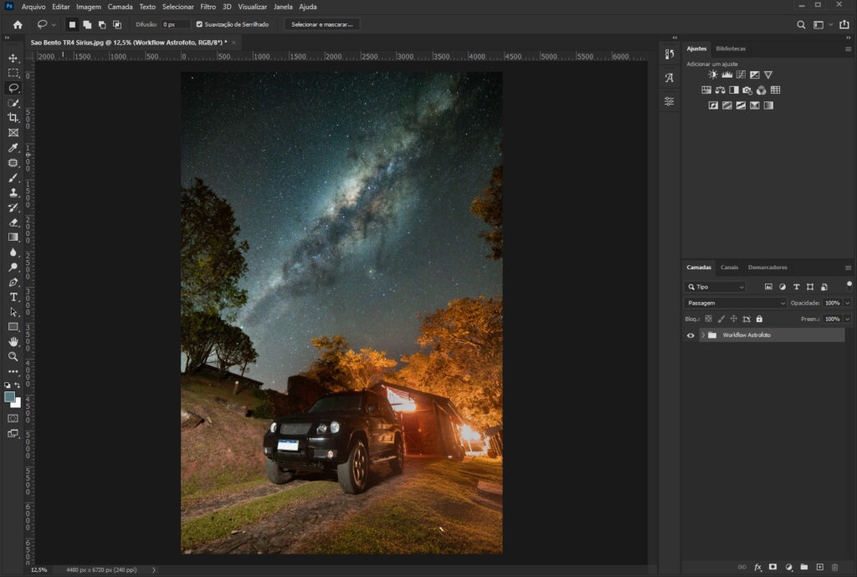Image resolution: width=857 pixels, height=577 pixels.
Task: Hide the Workflow Astrofoto group
Action: coord(690,335)
